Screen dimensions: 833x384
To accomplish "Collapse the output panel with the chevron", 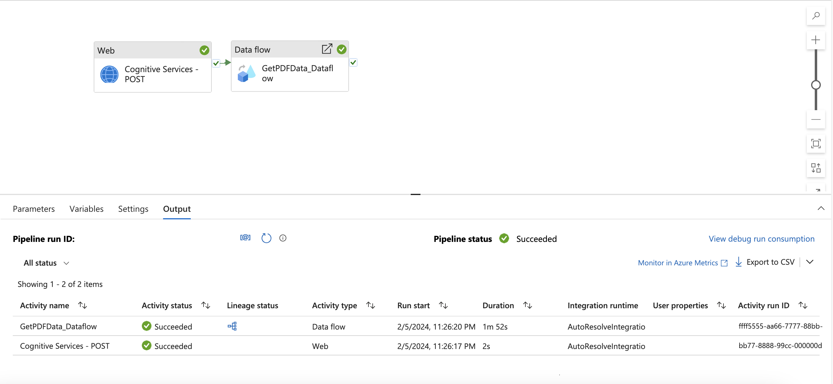I will (821, 208).
